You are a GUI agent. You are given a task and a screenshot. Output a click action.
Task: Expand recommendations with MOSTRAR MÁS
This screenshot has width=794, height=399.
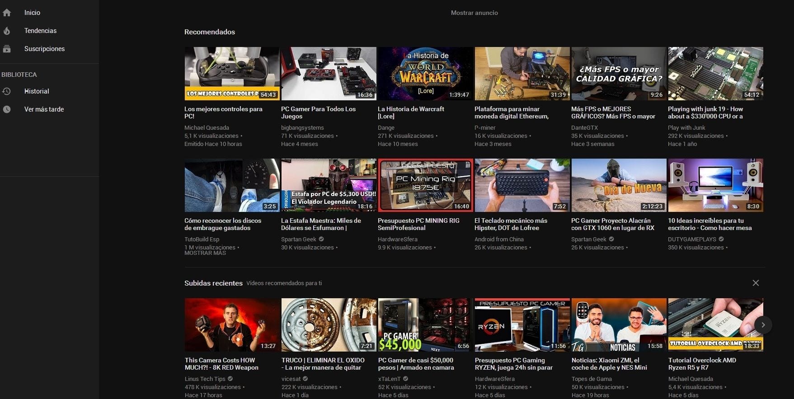point(205,253)
